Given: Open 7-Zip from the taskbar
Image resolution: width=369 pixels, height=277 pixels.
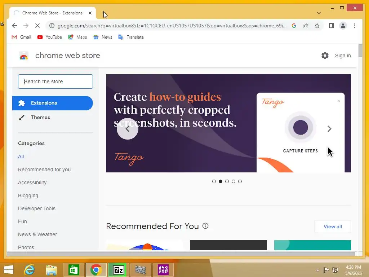Looking at the screenshot, I should click(x=118, y=270).
